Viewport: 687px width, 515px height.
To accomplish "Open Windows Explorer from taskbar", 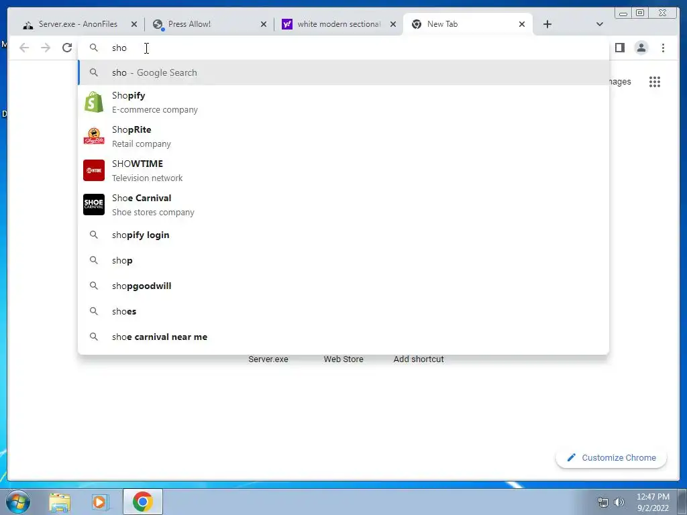I will [60, 502].
